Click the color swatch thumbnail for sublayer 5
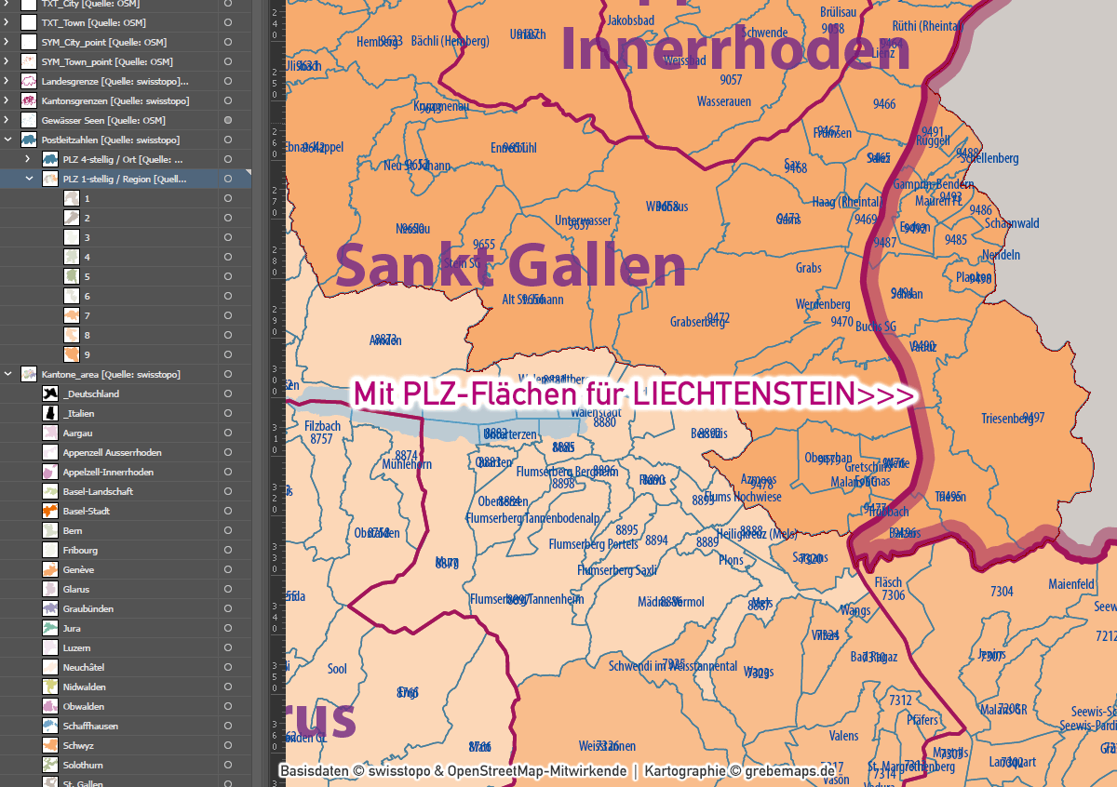 click(x=72, y=275)
